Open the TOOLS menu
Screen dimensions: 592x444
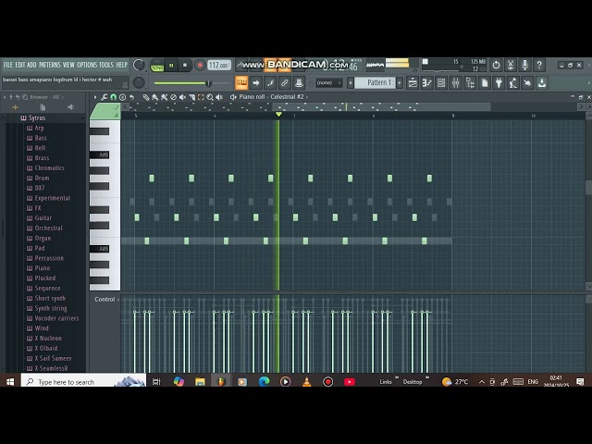106,65
